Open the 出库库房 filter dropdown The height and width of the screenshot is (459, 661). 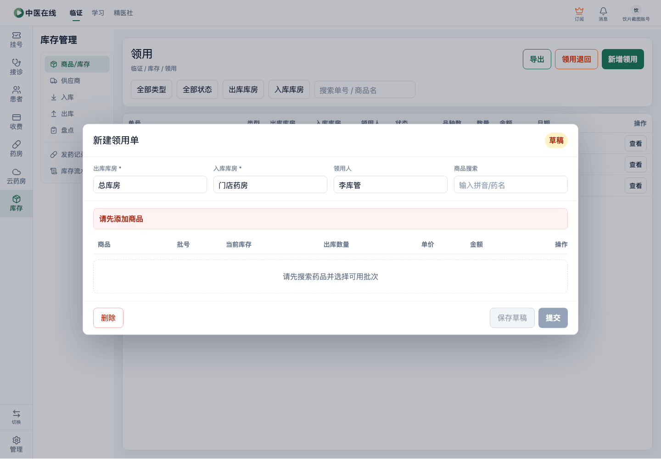pyautogui.click(x=243, y=89)
